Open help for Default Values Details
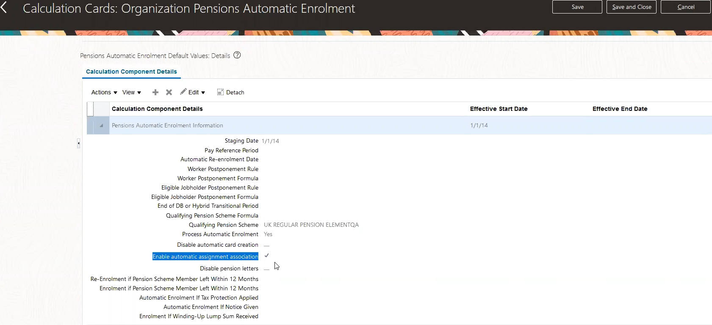The image size is (712, 325). point(237,55)
